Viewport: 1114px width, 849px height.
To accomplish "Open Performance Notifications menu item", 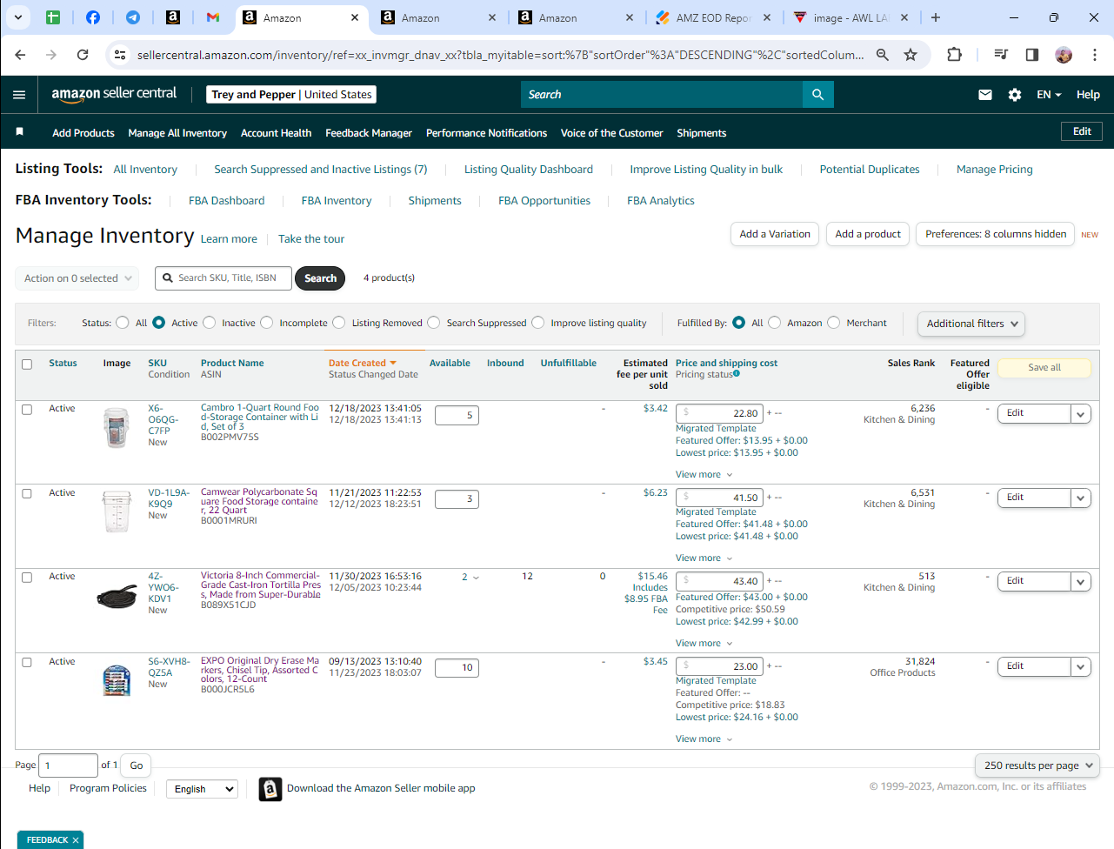I will [x=486, y=133].
